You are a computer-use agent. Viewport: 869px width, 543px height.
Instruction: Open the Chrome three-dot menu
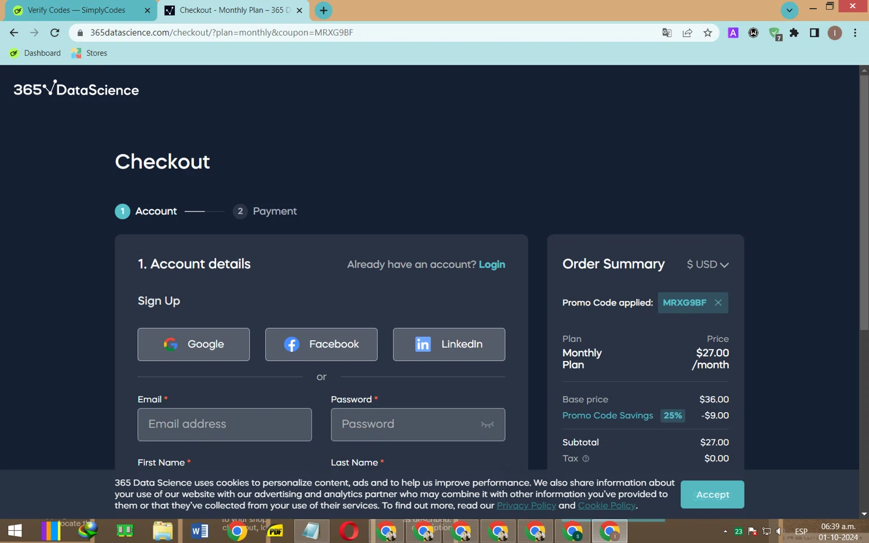pyautogui.click(x=855, y=32)
